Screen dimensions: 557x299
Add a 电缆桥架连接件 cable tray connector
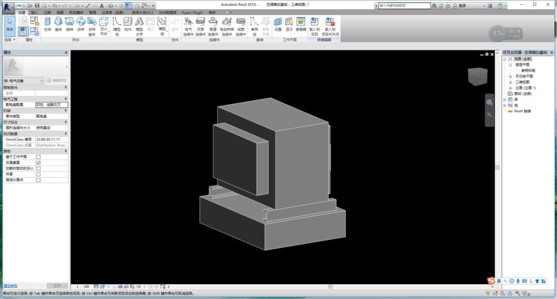226,26
